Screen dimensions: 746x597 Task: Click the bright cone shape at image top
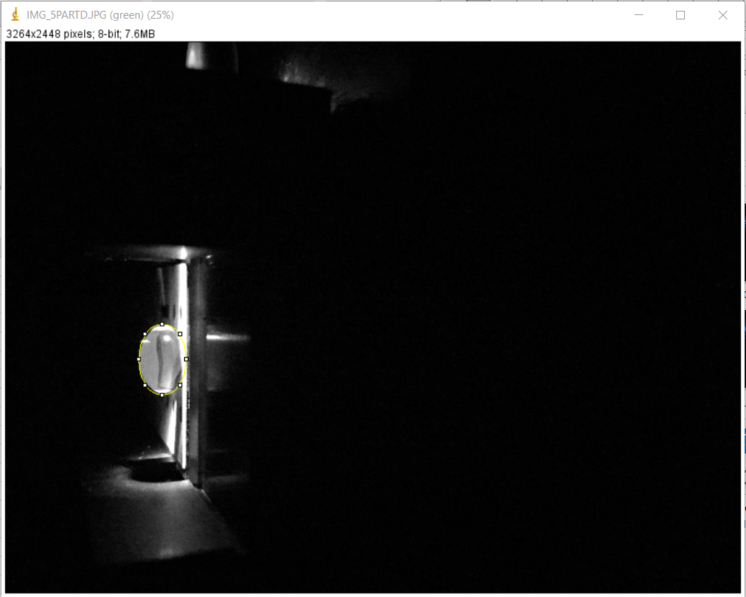tap(196, 56)
